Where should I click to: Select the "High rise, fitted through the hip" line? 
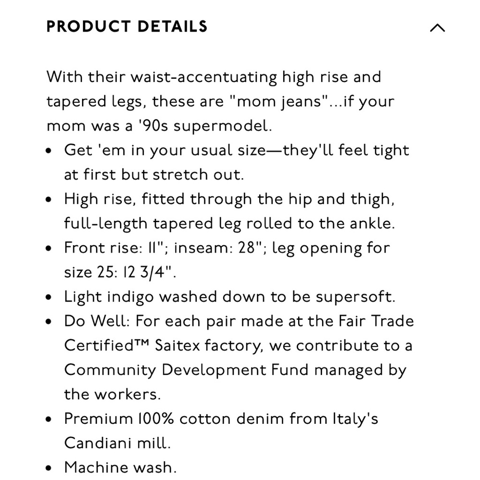click(229, 199)
